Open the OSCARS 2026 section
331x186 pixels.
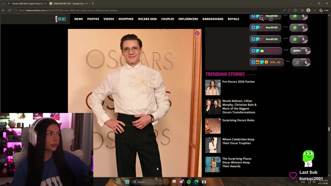pyautogui.click(x=147, y=19)
